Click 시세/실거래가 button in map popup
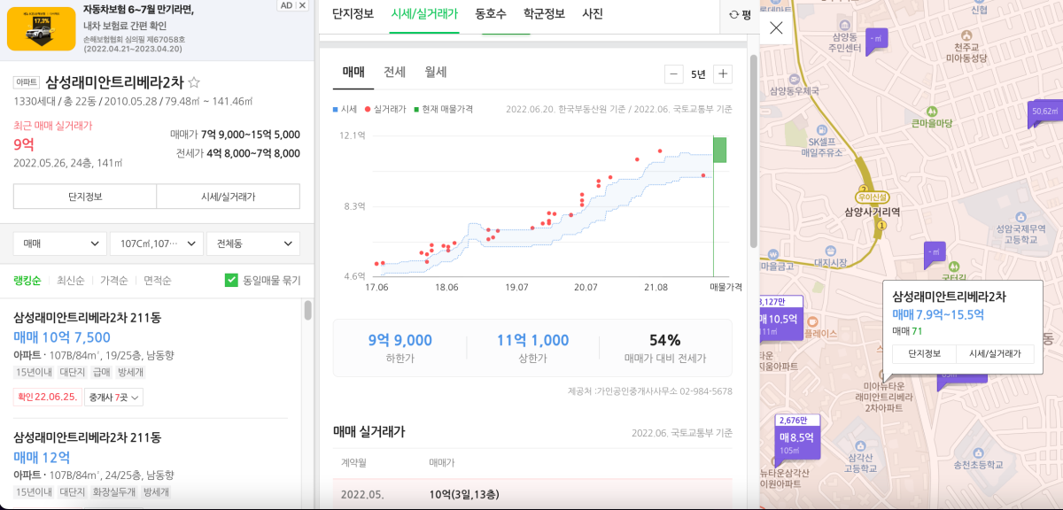Image resolution: width=1063 pixels, height=510 pixels. pyautogui.click(x=995, y=354)
